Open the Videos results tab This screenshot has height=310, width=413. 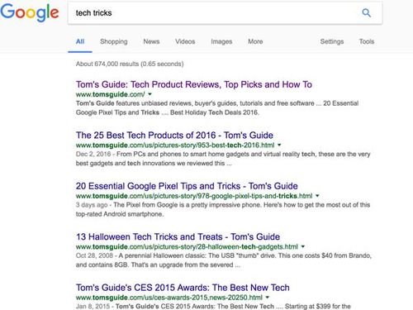(185, 41)
